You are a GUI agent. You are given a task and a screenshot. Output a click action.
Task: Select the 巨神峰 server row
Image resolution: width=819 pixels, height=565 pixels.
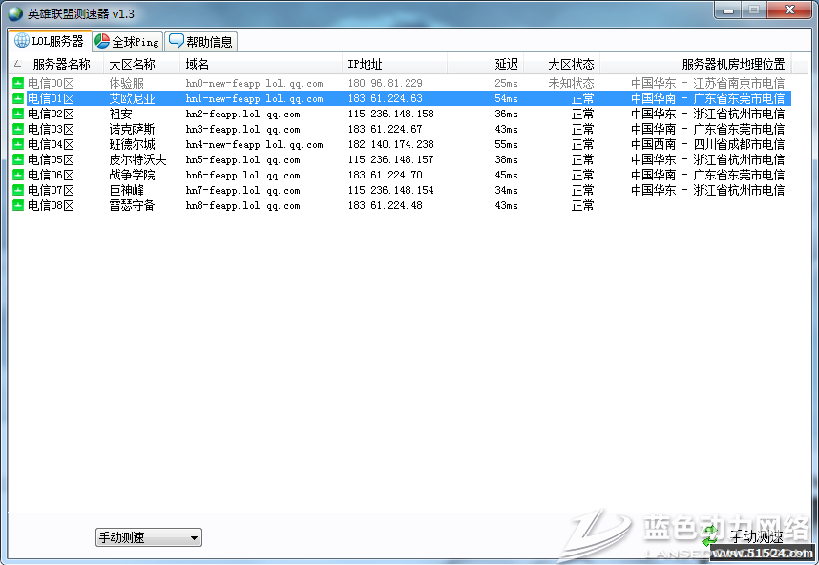pyautogui.click(x=126, y=191)
